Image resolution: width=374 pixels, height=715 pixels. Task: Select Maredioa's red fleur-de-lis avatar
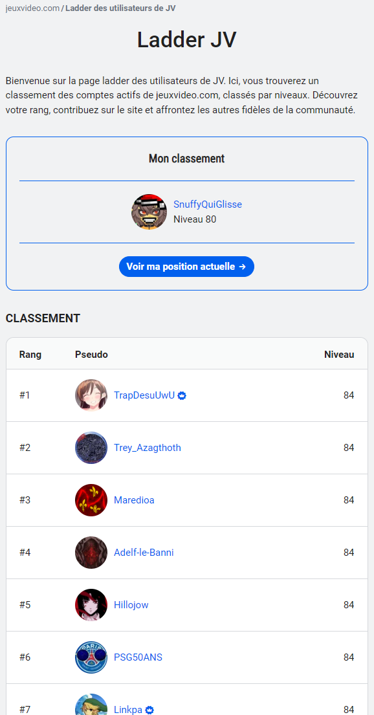point(91,500)
